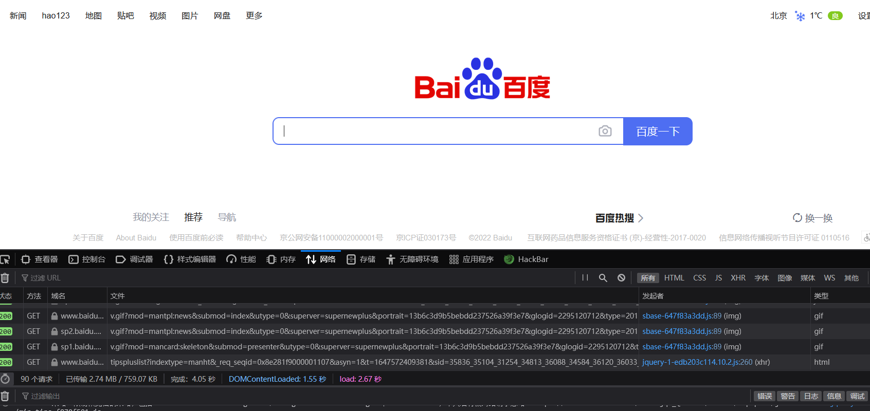The height and width of the screenshot is (411, 870).
Task: Switch to the 导航 tab
Action: point(227,217)
